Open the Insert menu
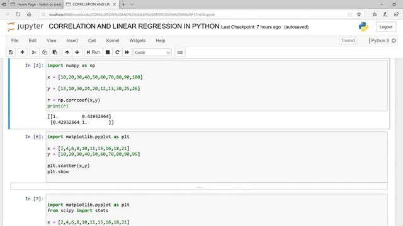The image size is (403, 226). click(x=72, y=40)
